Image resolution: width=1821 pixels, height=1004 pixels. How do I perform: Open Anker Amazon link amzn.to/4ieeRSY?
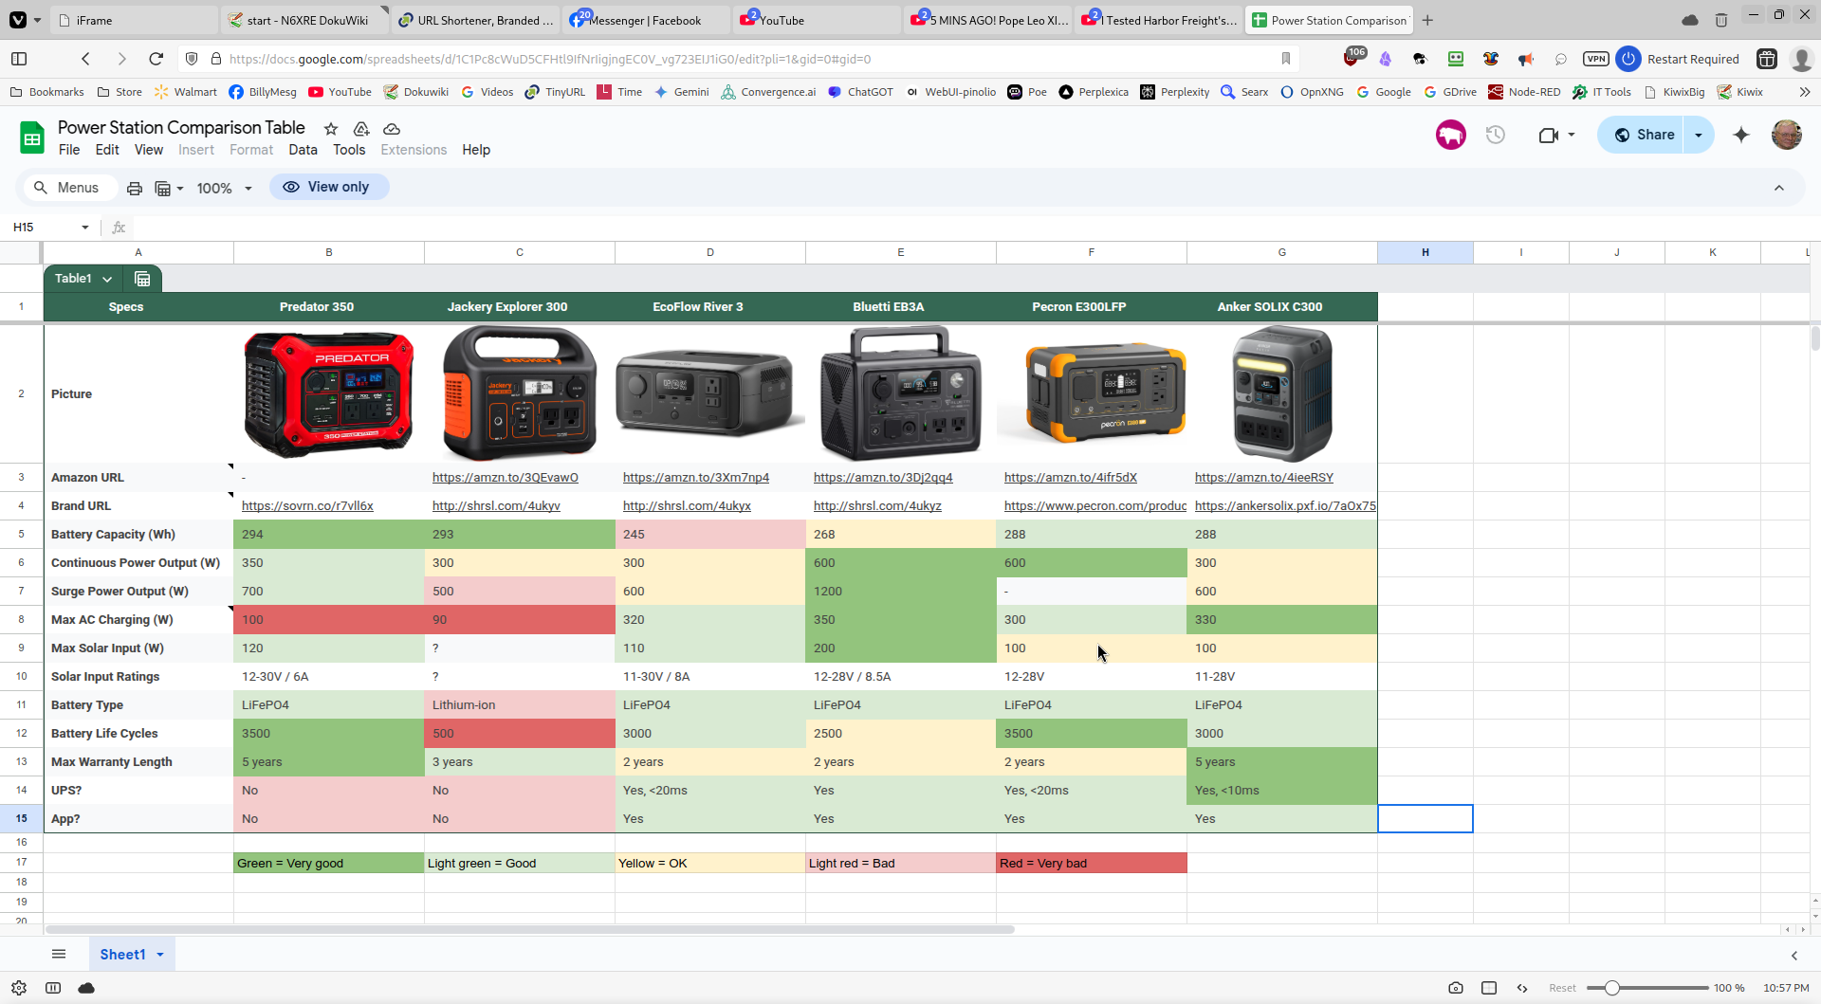click(x=1264, y=478)
